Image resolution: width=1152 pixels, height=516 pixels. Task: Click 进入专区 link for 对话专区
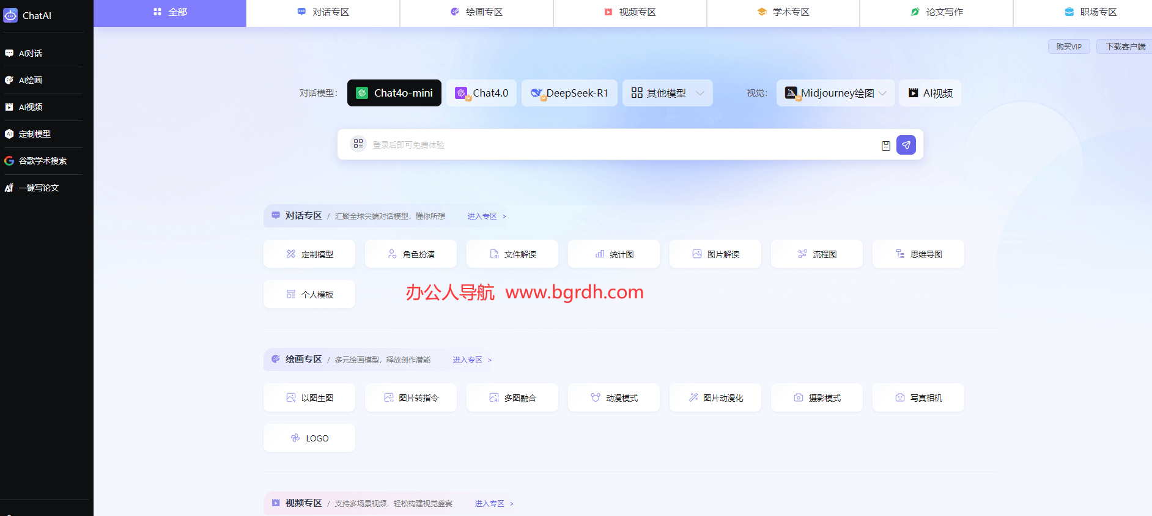tap(487, 216)
